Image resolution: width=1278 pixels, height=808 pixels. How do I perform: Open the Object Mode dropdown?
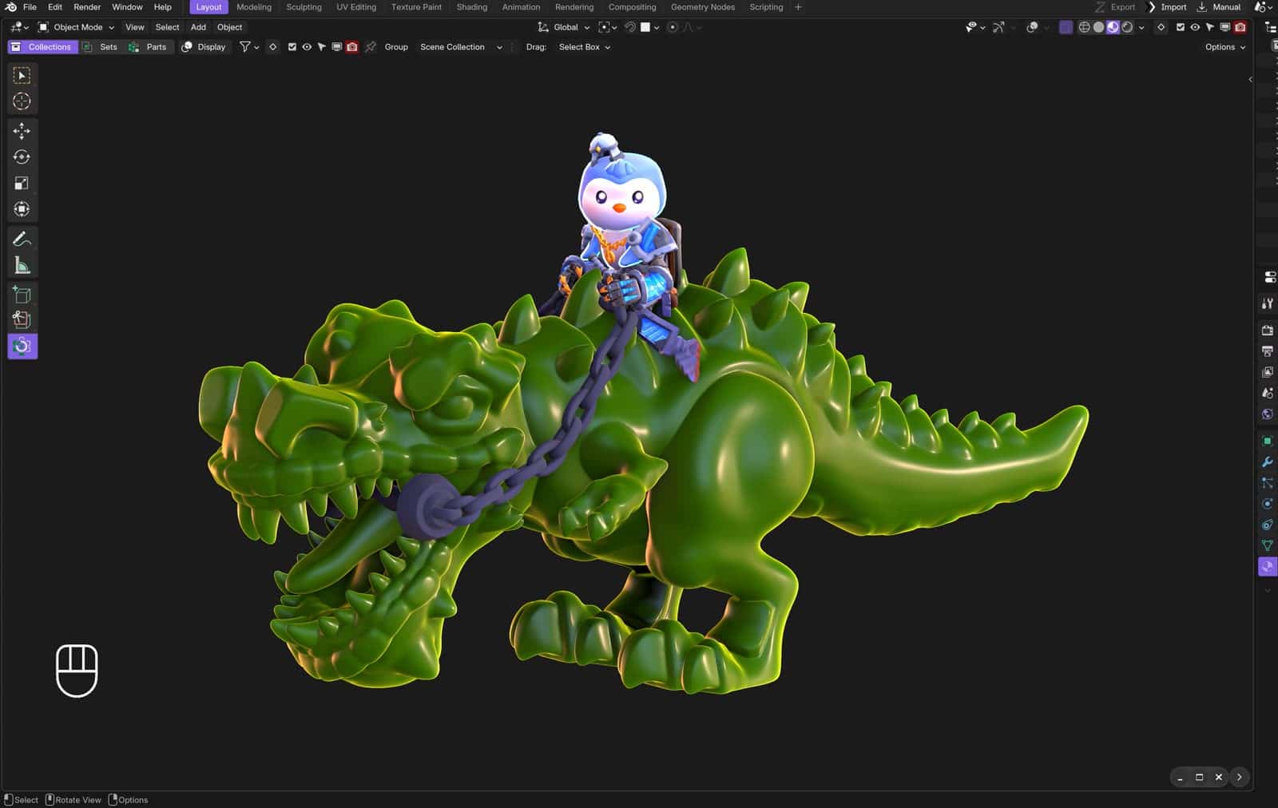(77, 26)
